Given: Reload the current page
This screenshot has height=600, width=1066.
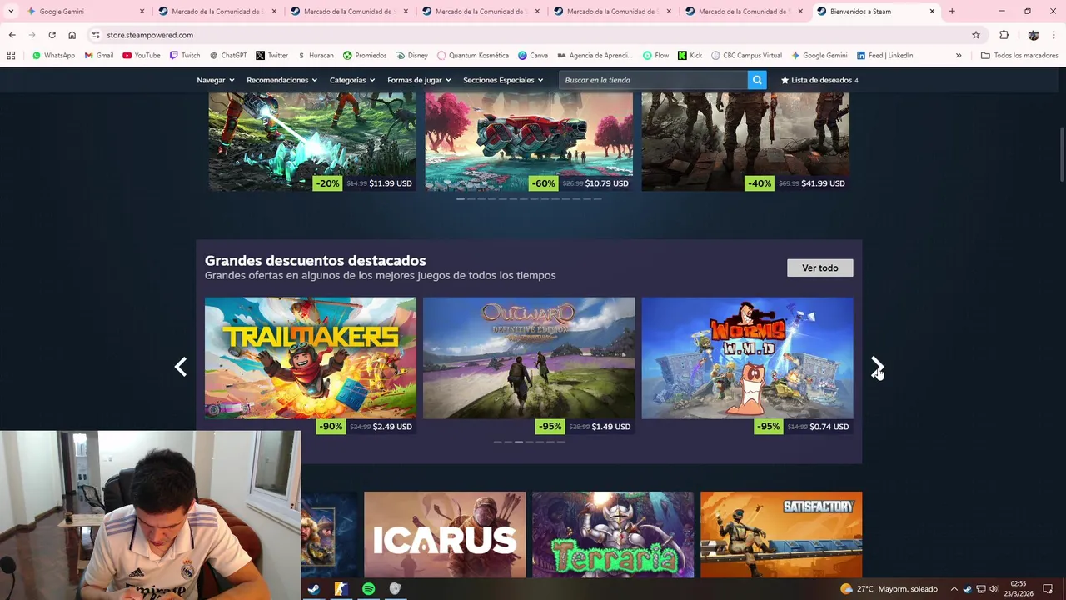Looking at the screenshot, I should (52, 35).
